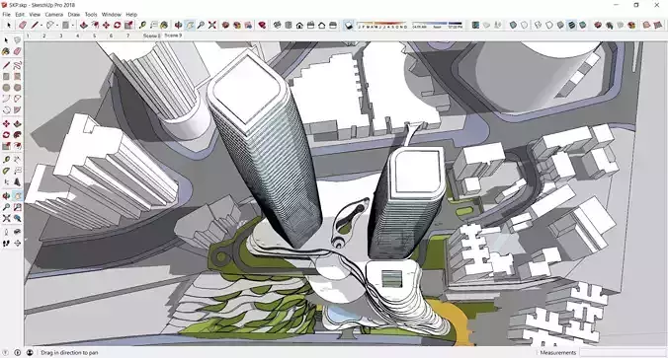The width and height of the screenshot is (668, 358).
Task: Switch to scene tab 3
Action: coord(61,36)
